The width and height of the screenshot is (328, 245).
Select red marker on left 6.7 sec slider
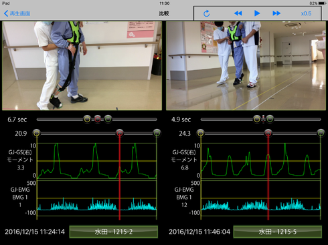pos(98,119)
